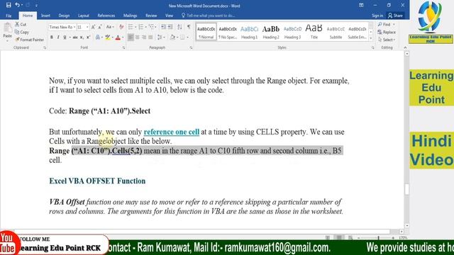Viewport: 454px width, 255px height.
Task: Follow the 'reference one cell' hyperlink
Action: click(x=172, y=132)
